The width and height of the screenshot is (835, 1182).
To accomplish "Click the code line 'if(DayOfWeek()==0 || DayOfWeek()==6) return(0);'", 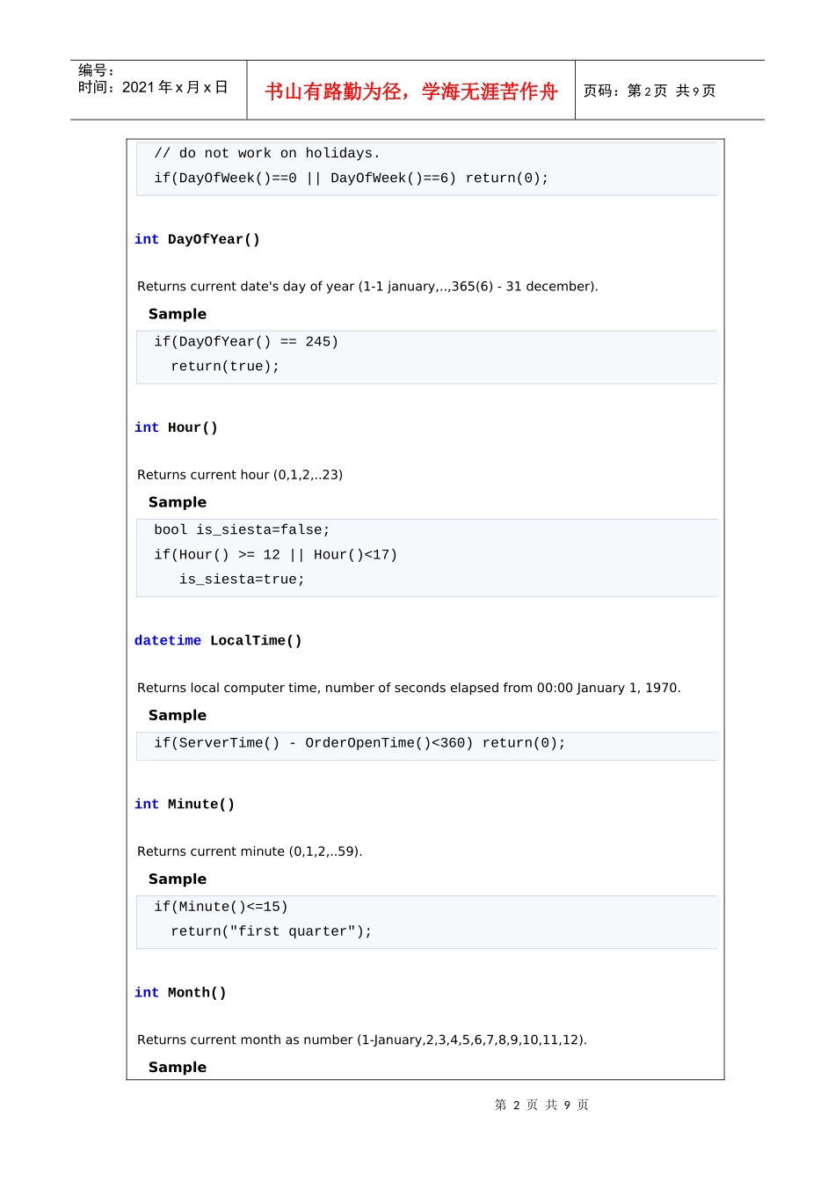I will [352, 178].
